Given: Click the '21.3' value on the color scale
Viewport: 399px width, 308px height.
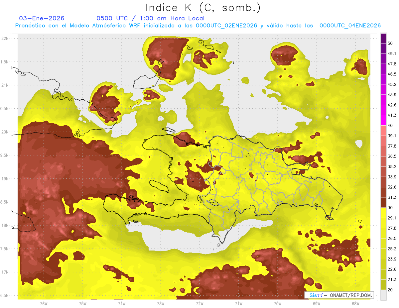Looking at the screenshot, I should pos(392,280).
